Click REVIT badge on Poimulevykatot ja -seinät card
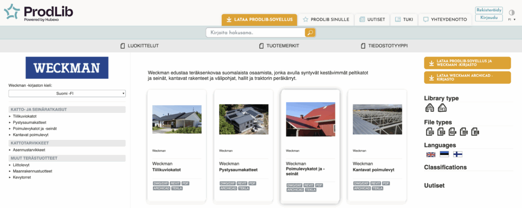Viewport: 522px width, 208px height. point(309,185)
